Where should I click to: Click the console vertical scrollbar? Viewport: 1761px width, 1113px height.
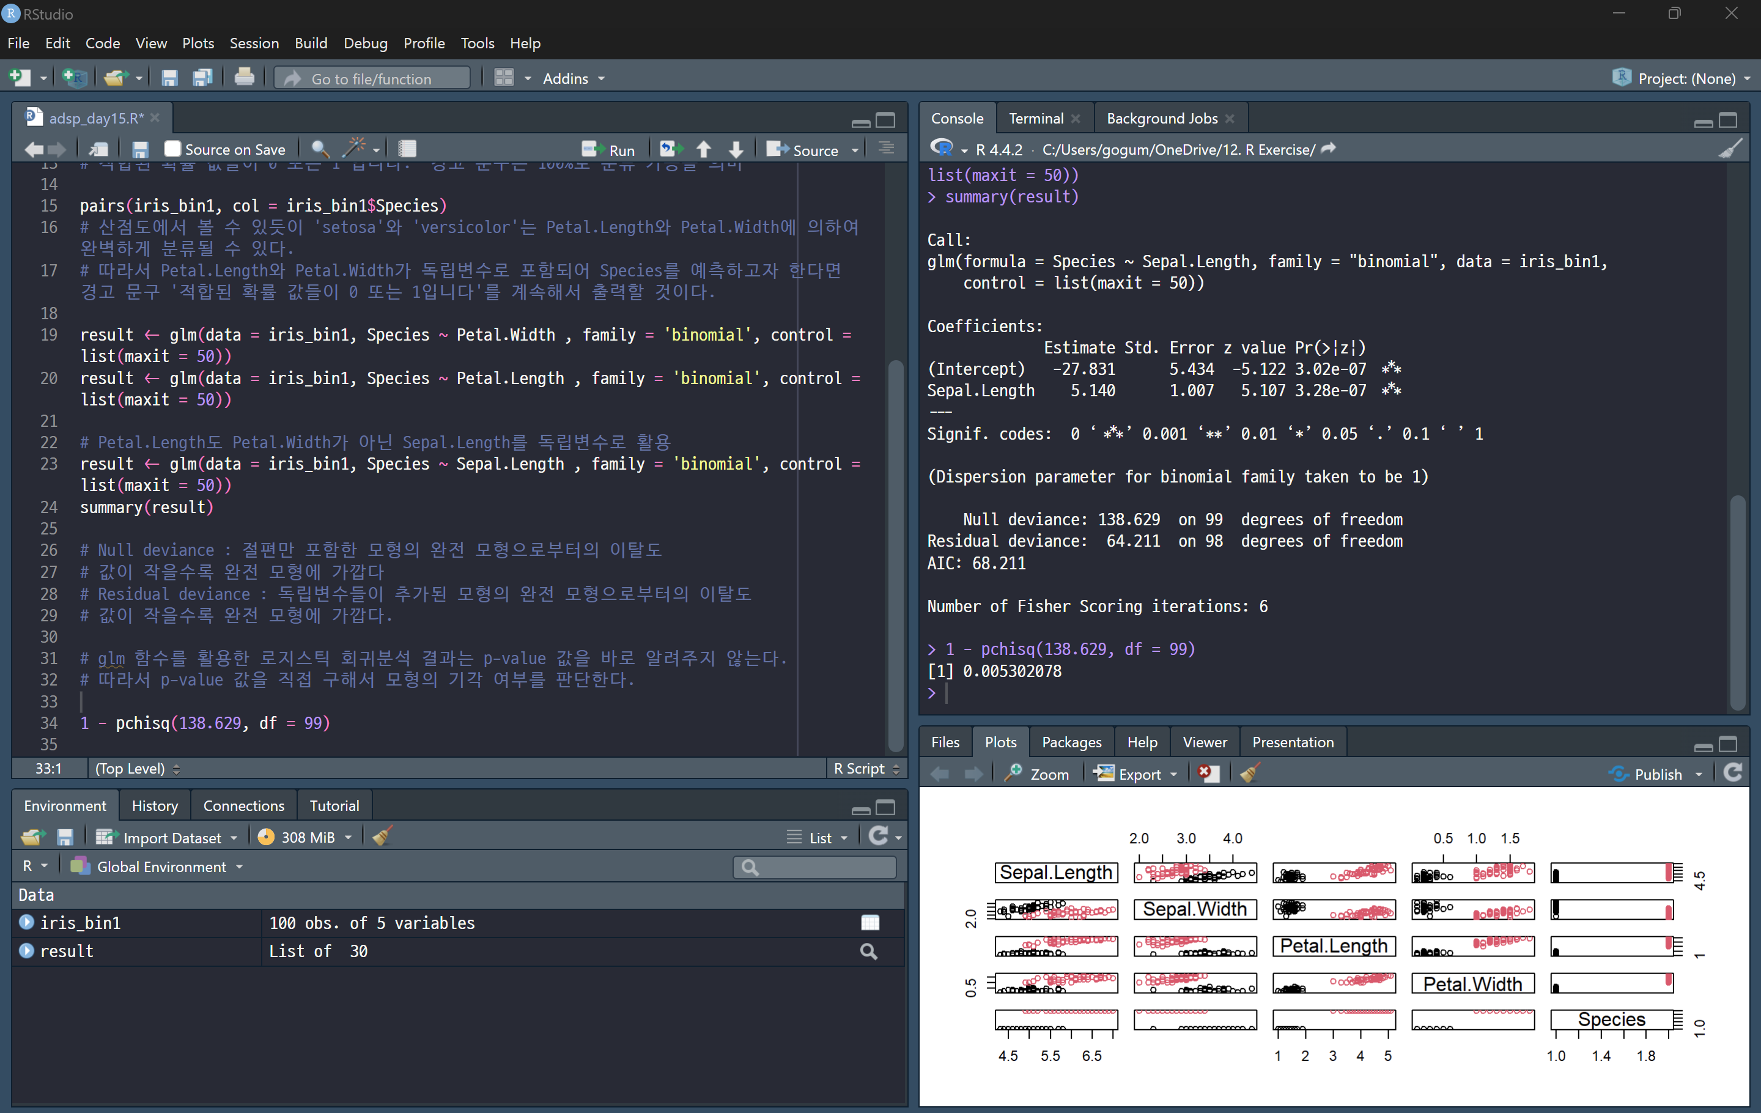click(1738, 604)
